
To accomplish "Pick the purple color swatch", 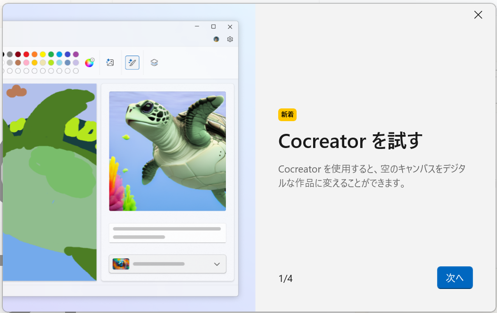I will 76,54.
